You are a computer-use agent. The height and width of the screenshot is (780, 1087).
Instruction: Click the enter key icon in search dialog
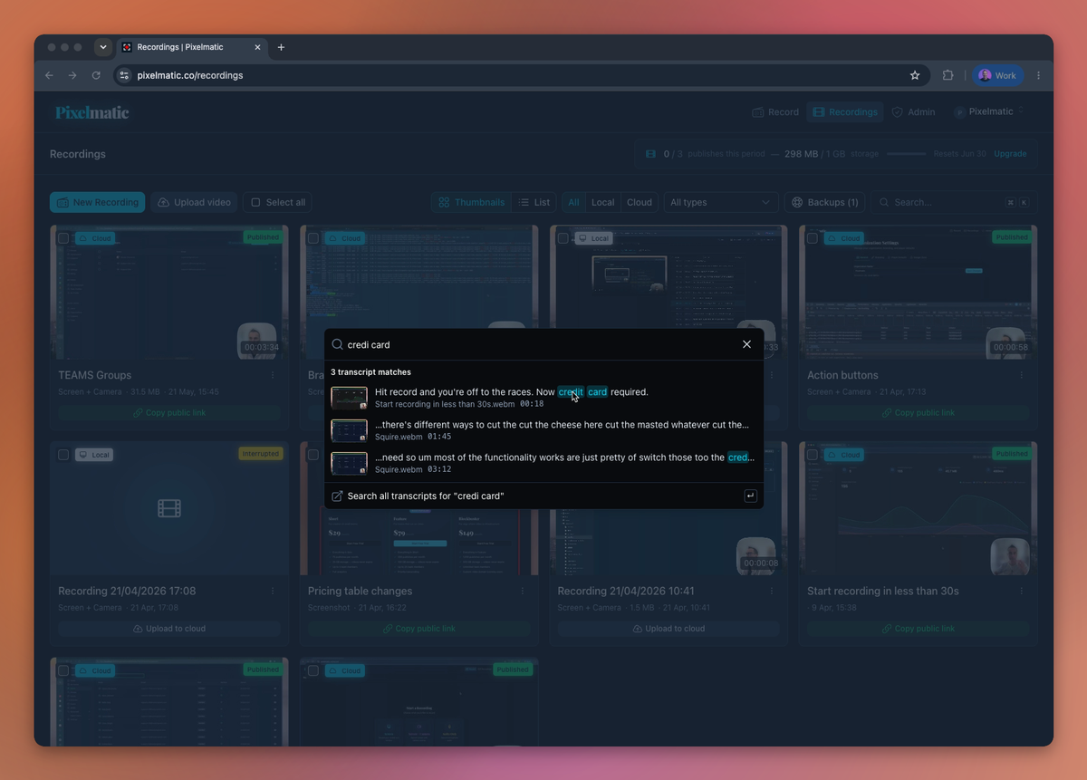click(750, 496)
